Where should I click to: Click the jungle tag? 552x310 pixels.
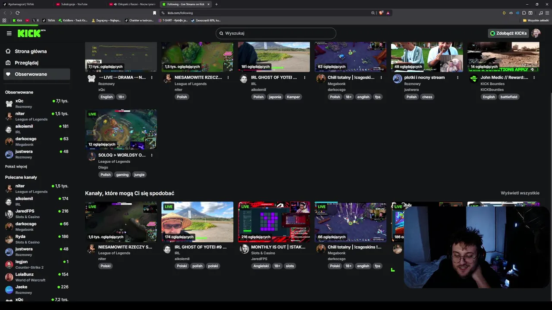point(139,174)
